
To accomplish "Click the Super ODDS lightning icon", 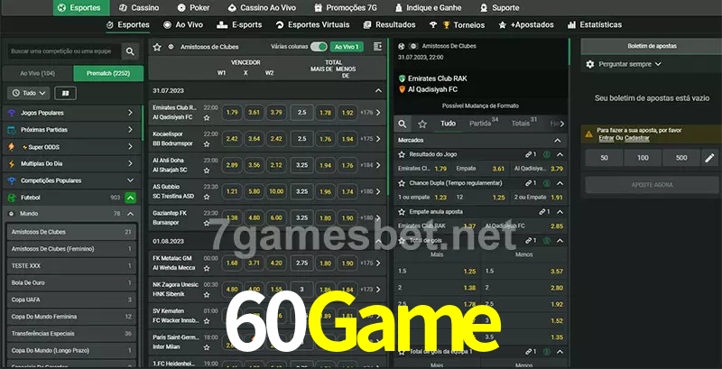I will coord(12,147).
